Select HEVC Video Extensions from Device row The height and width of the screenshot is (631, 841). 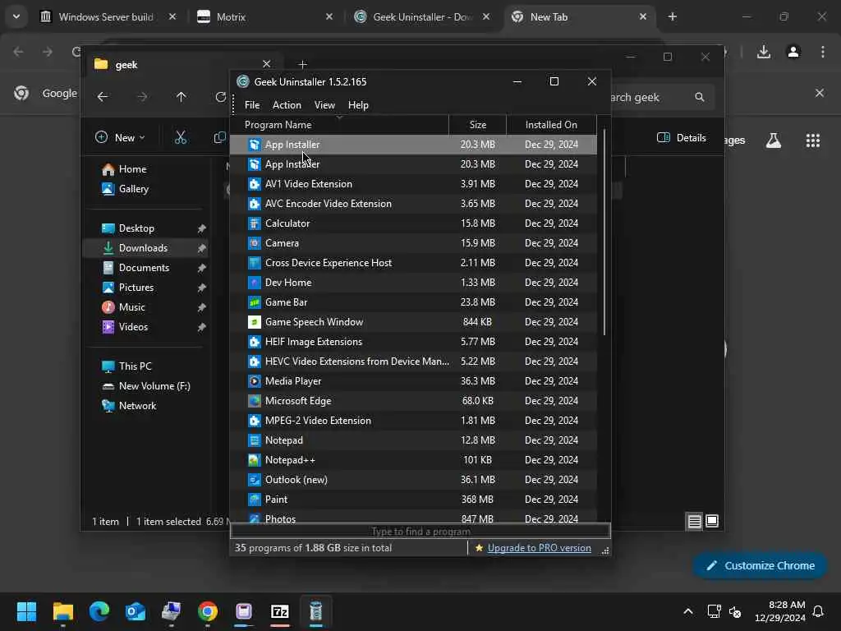(x=414, y=362)
